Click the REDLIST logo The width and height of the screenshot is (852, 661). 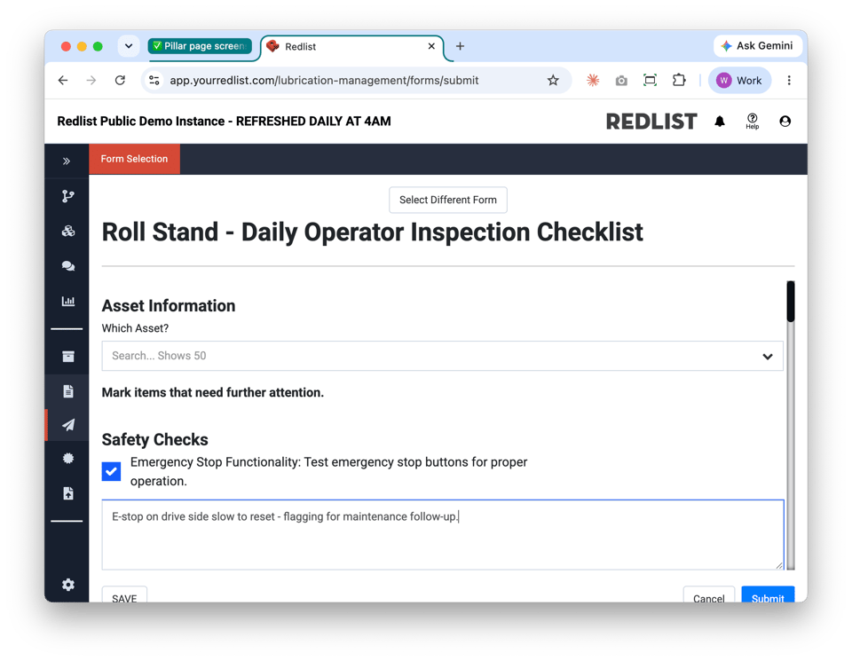tap(651, 122)
